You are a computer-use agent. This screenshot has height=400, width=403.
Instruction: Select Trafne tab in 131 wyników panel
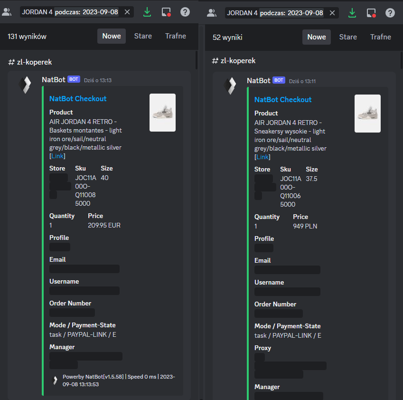click(176, 36)
